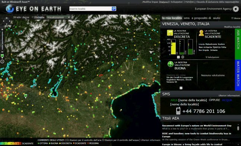Viewport: 241px width, 146px height.
Task: Open the aiuto tab
Action: 216,18
